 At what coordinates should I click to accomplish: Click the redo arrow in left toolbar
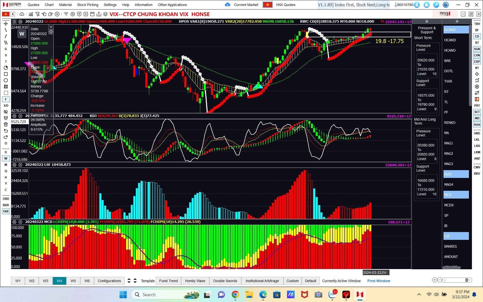pyautogui.click(x=6, y=137)
